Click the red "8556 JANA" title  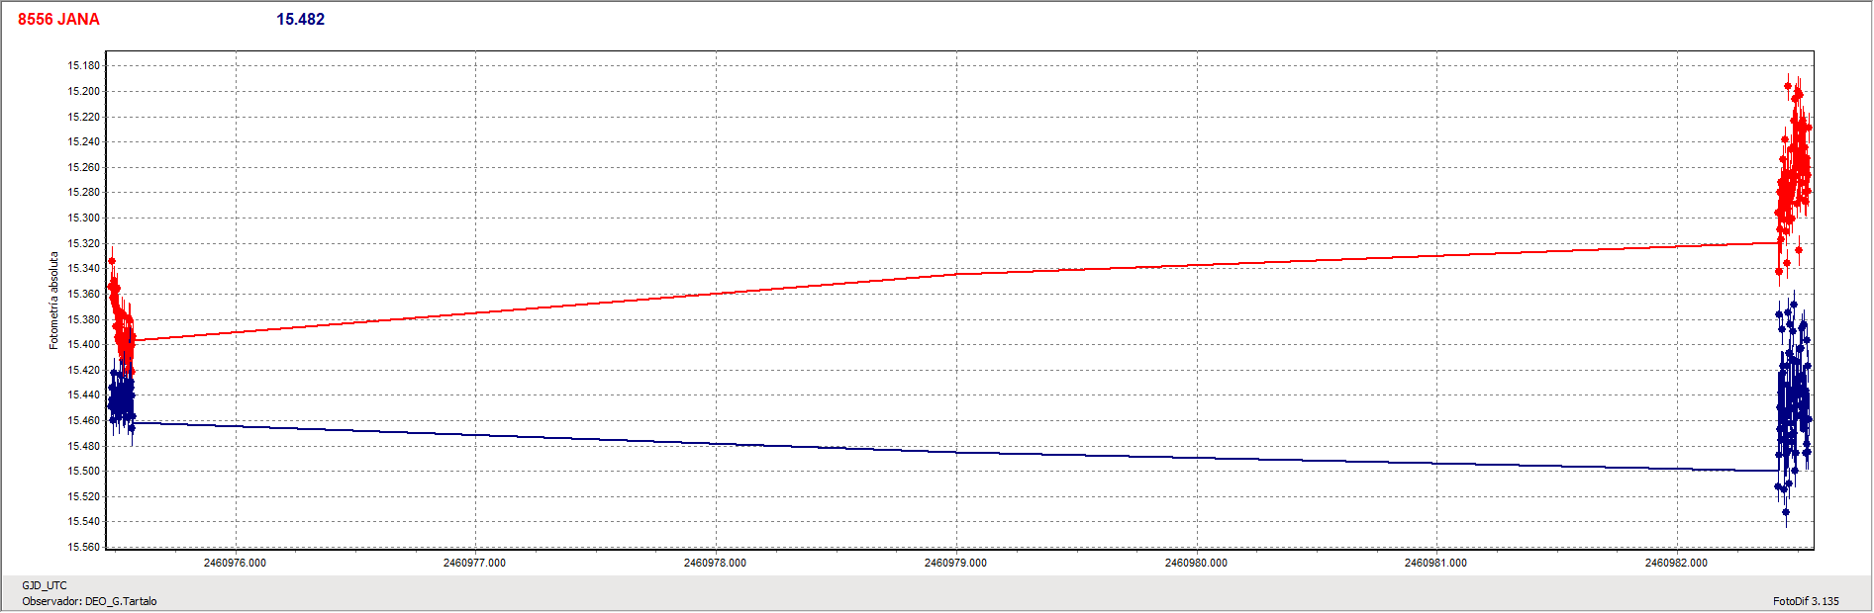(58, 20)
